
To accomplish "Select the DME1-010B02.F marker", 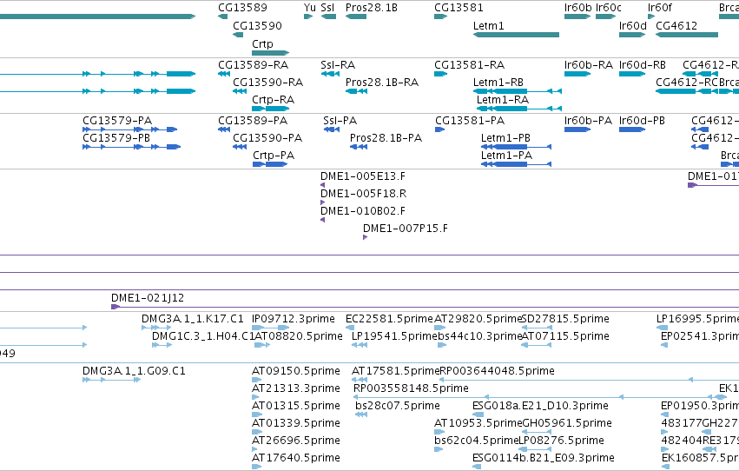I will coord(322,220).
